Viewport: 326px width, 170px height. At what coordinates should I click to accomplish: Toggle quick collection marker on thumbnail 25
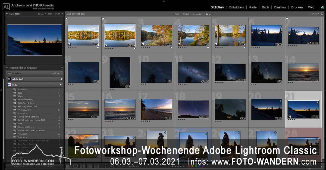[x=206, y=134]
